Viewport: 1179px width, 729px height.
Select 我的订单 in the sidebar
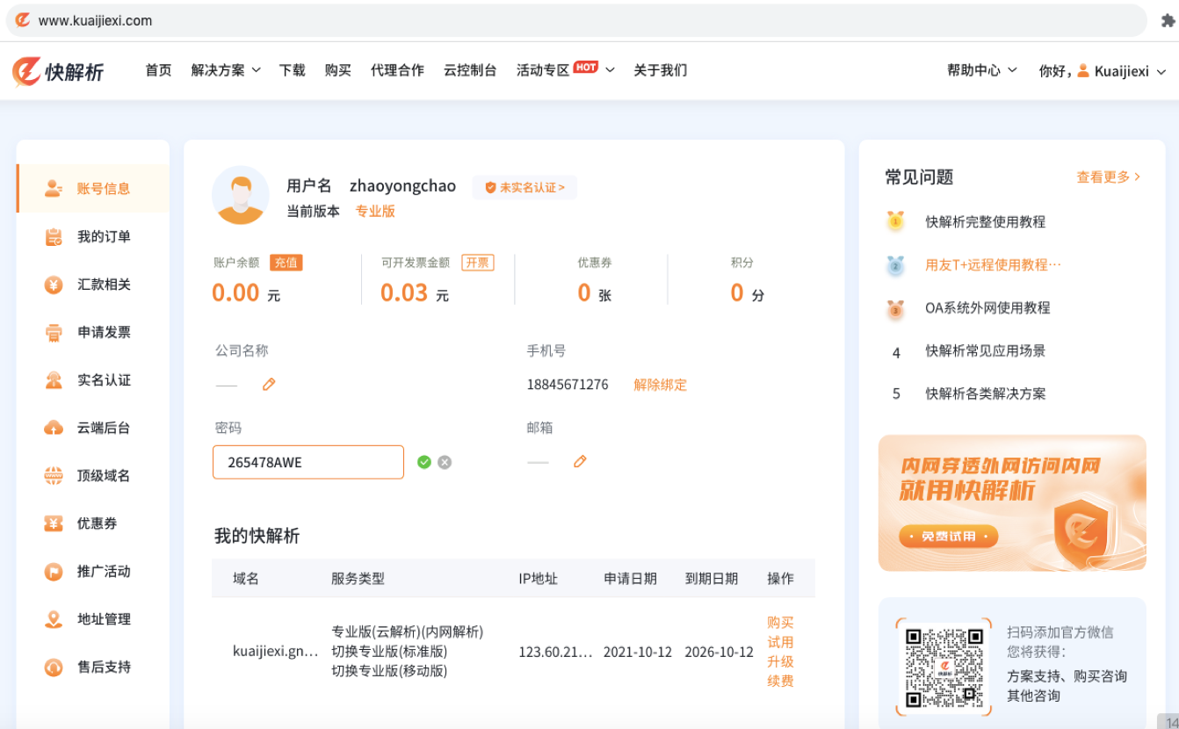[x=103, y=236]
